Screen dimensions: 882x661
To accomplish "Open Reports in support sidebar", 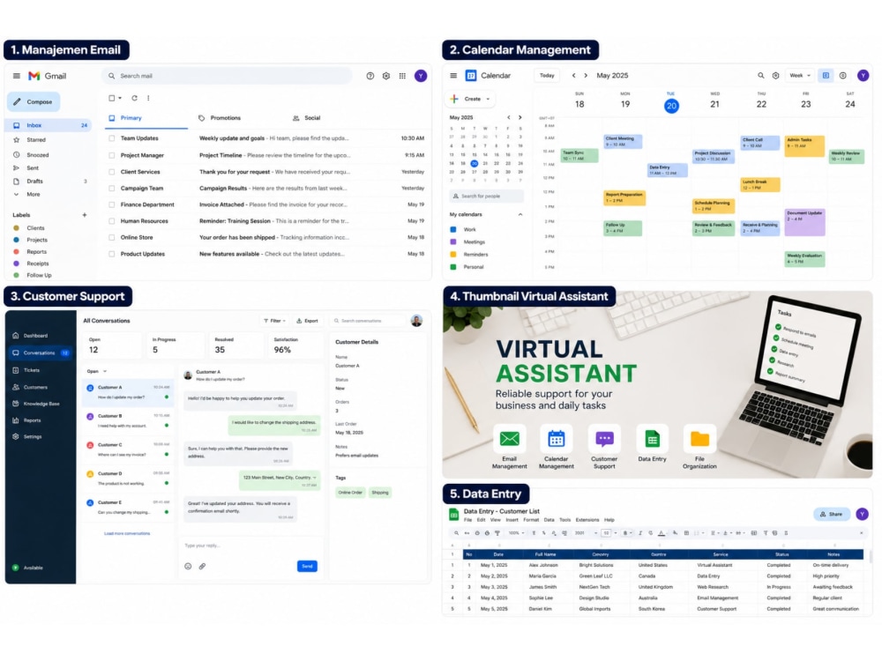I will (x=32, y=420).
